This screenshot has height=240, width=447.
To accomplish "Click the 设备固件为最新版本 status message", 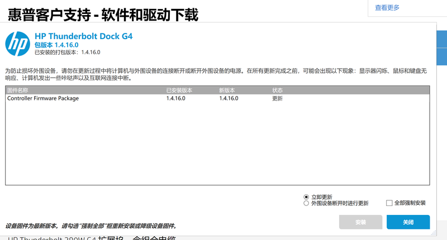I will click(91, 226).
